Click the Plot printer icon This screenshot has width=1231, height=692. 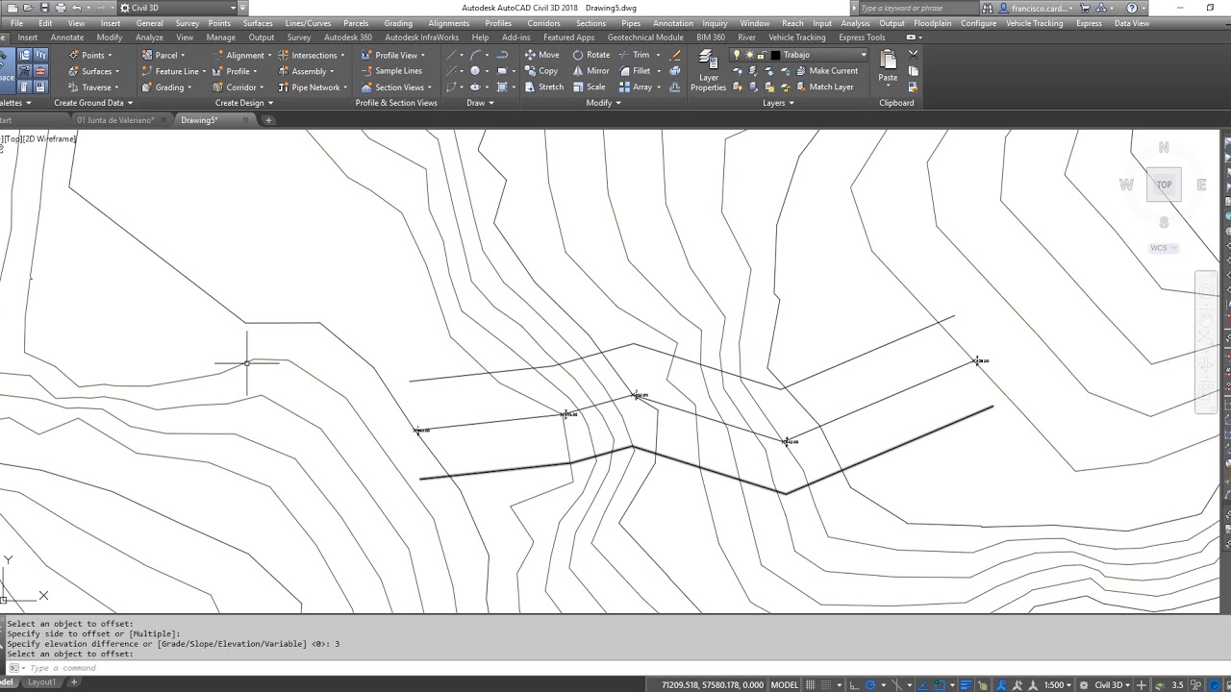(x=61, y=8)
